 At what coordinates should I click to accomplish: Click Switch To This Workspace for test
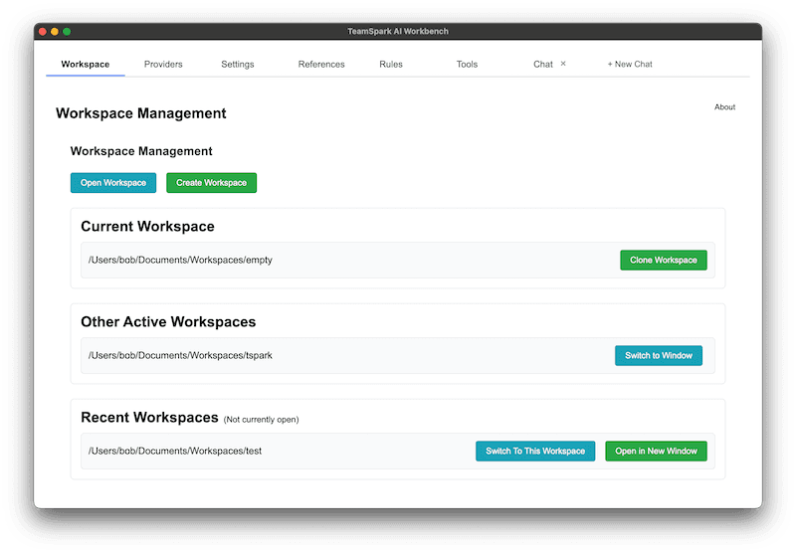point(535,451)
